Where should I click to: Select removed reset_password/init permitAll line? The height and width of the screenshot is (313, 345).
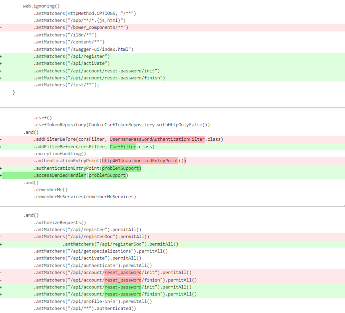click(x=173, y=273)
